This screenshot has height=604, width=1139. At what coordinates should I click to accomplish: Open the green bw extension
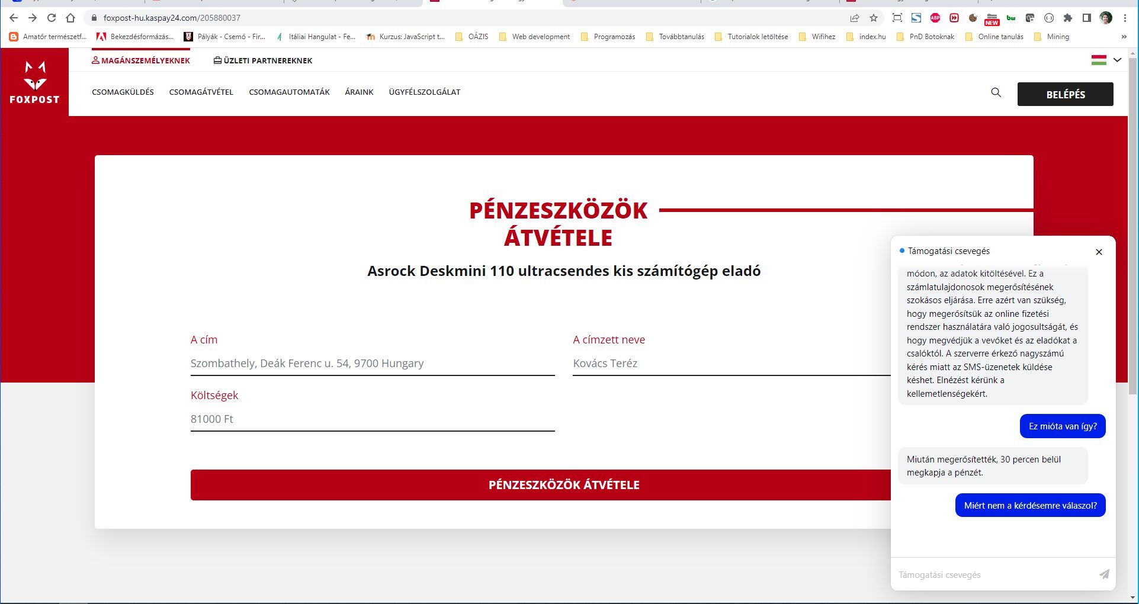point(1011,18)
